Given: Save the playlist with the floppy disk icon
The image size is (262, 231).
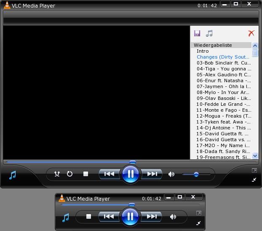Looking at the screenshot, I should [x=197, y=33].
